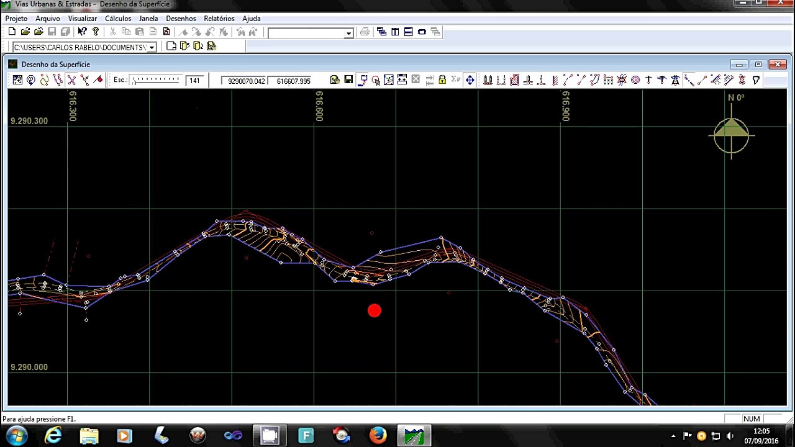This screenshot has height=447, width=795.
Task: Click blank page icon beside the path dropdown
Action: (x=171, y=47)
